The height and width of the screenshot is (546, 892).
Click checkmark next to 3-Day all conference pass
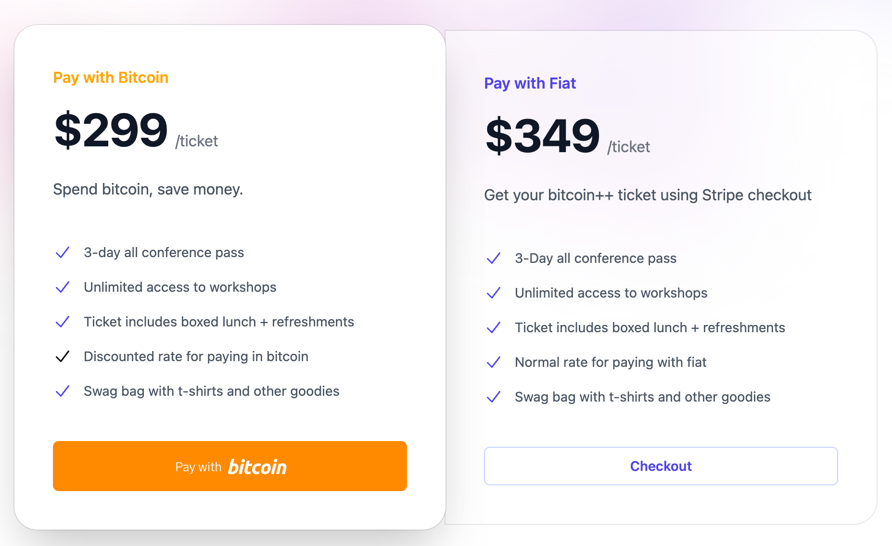[x=494, y=258]
